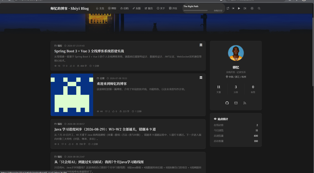
Task: Click bookmark icon on the welcome article
Action: [201, 78]
